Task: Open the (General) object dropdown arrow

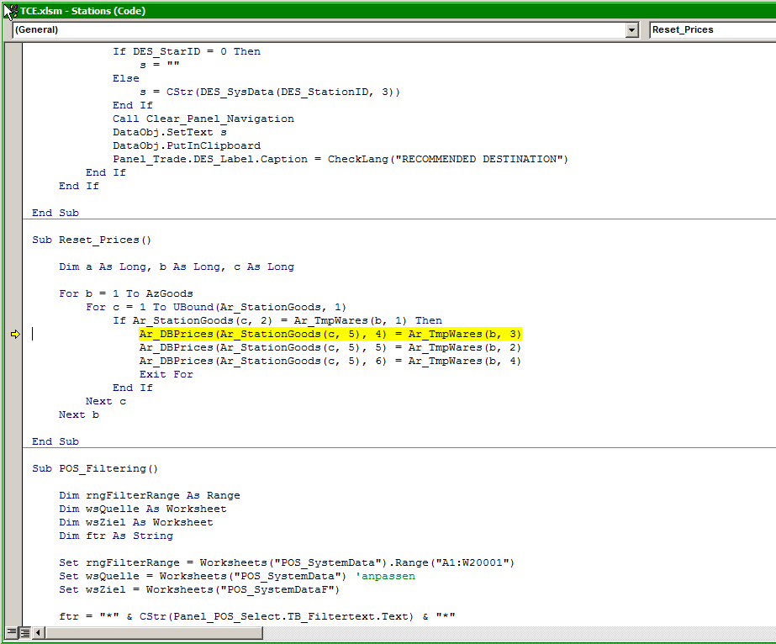Action: point(631,29)
